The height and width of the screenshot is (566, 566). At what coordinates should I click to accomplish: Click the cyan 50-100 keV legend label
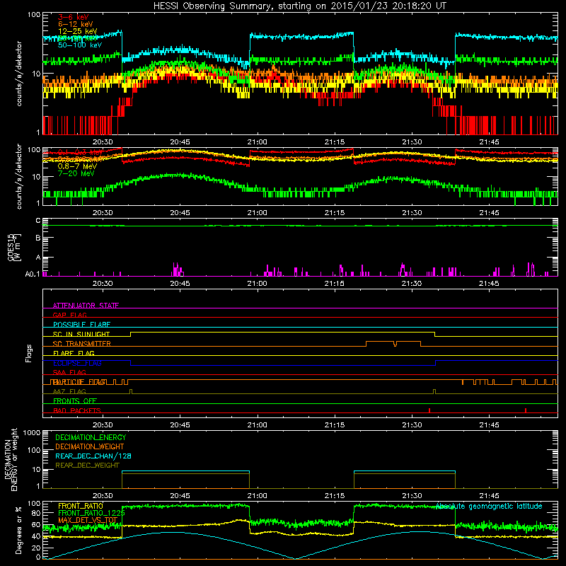[79, 45]
